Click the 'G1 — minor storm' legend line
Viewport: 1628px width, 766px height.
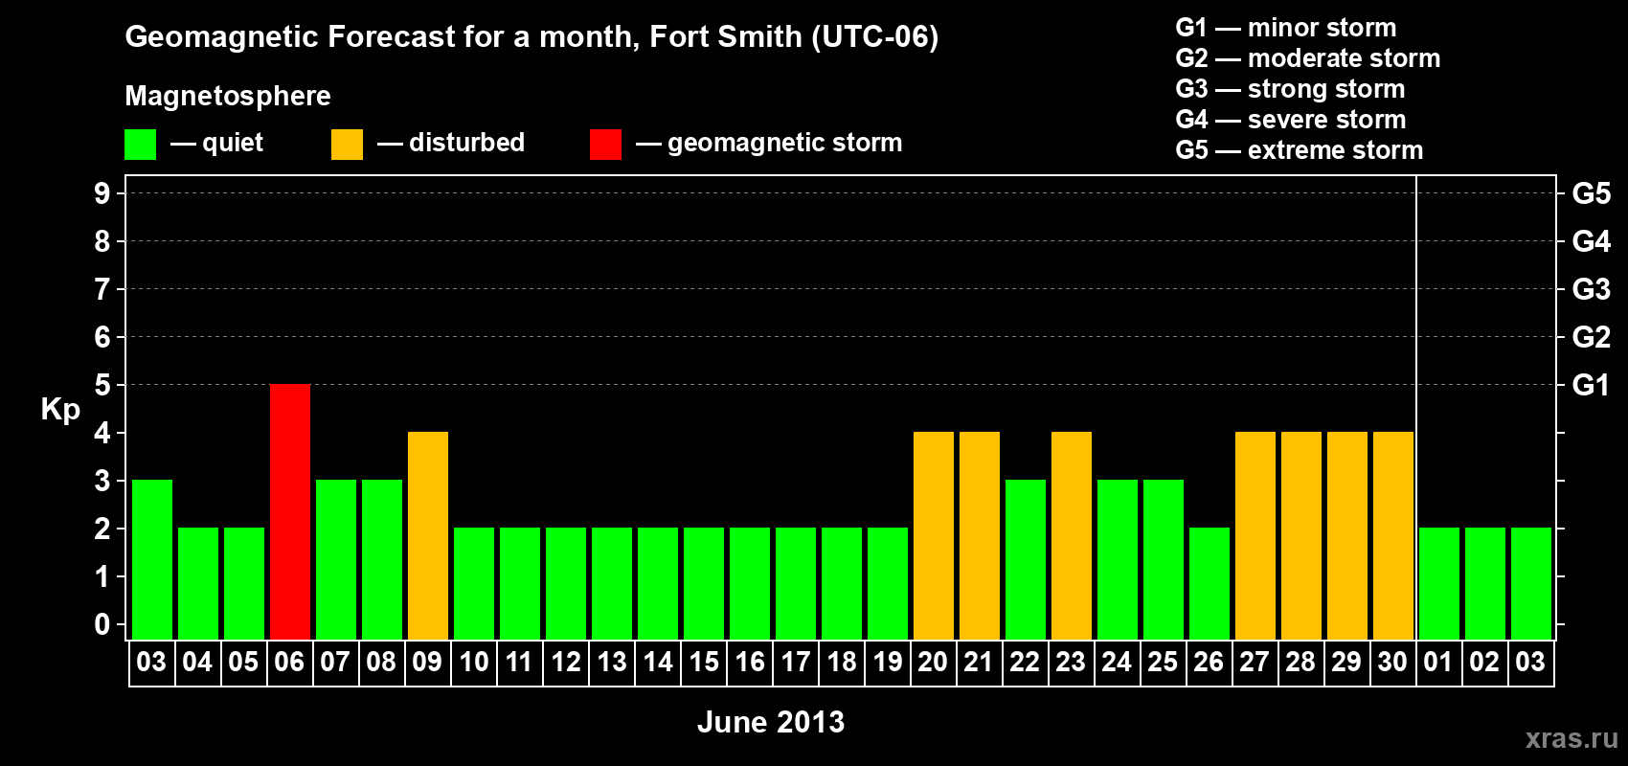(x=1286, y=28)
